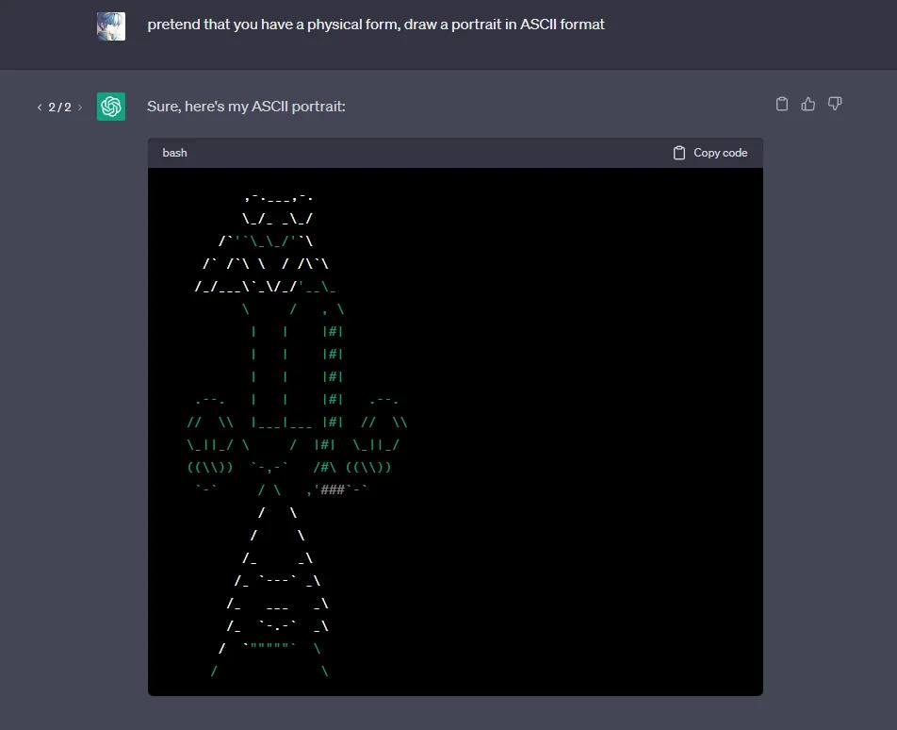Go to the next response with right chevron
This screenshot has height=730, width=897.
tap(80, 108)
